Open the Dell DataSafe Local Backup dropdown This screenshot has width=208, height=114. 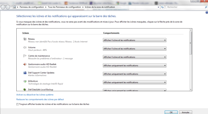[135, 90]
